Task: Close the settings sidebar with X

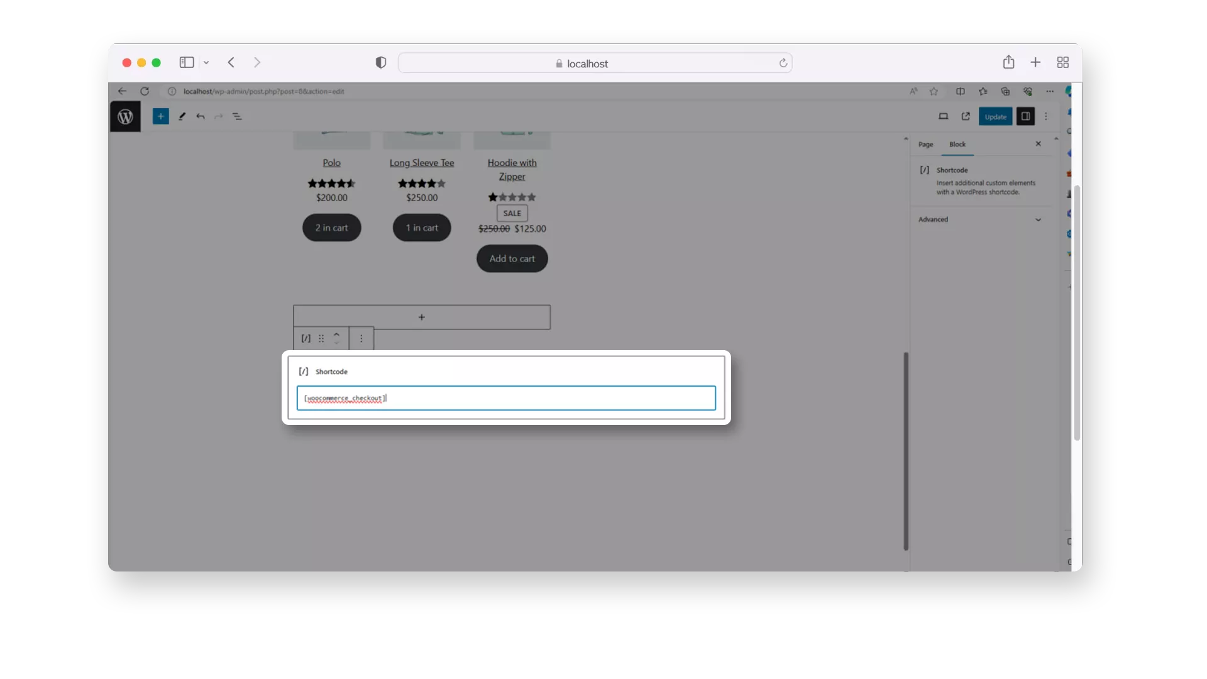Action: [x=1038, y=144]
